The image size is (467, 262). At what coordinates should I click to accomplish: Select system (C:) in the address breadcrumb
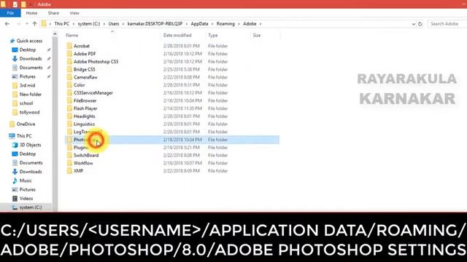(x=89, y=24)
